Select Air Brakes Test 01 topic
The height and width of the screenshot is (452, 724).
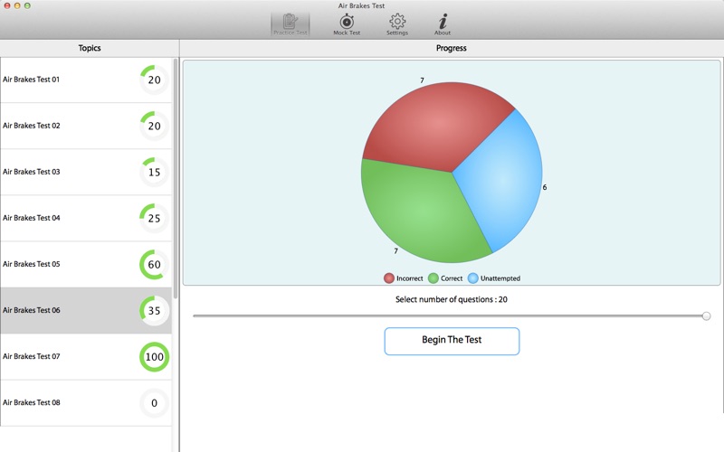point(86,80)
